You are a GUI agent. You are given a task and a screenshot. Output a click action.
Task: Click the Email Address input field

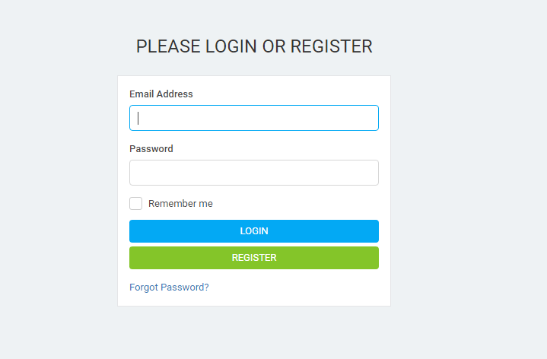point(254,118)
